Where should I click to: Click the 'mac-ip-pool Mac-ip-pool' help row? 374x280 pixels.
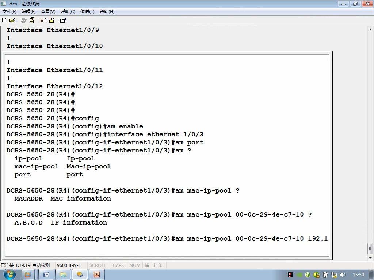(62, 166)
